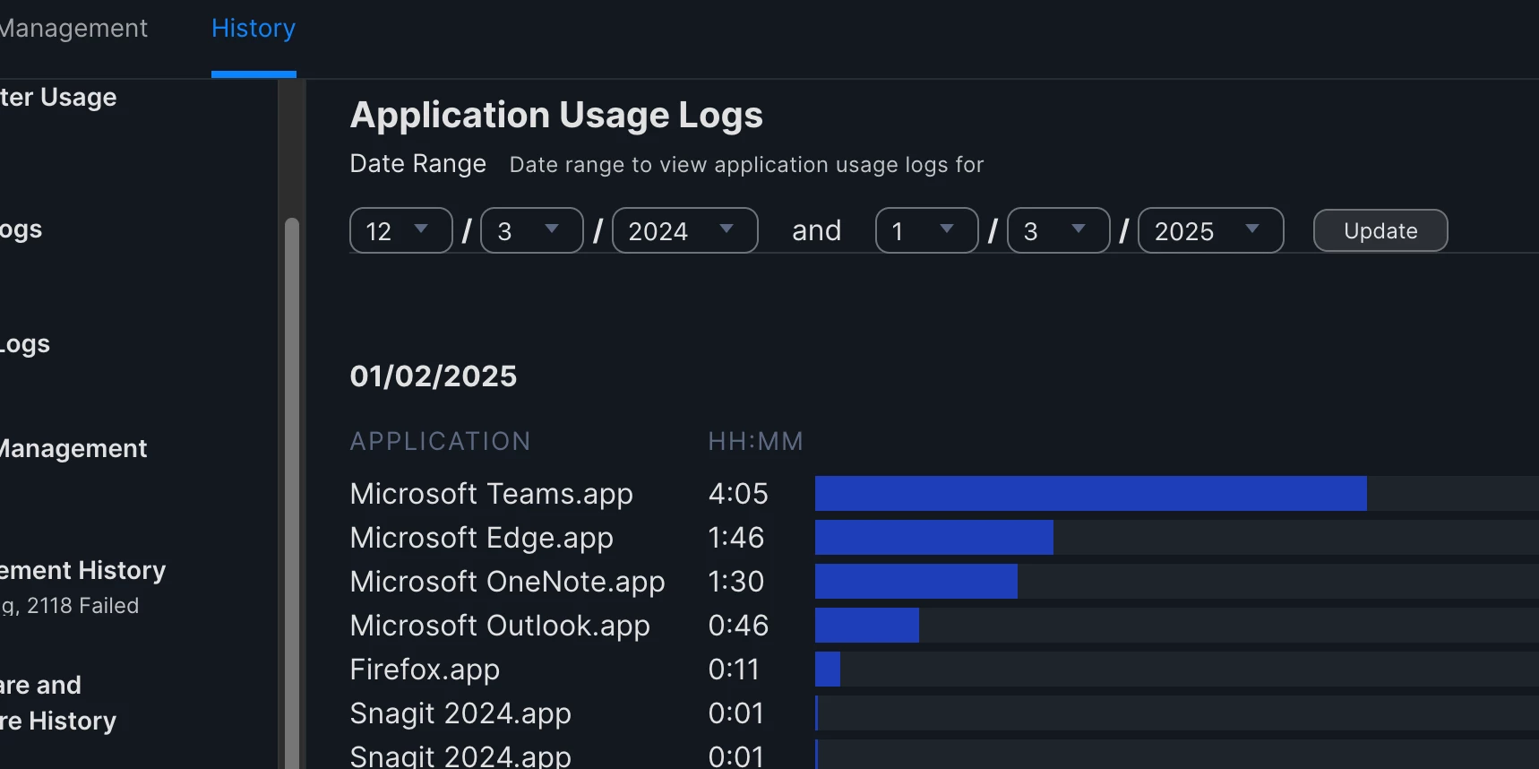Select the sidebar item ending in 'ter Usage'
Viewport: 1539px width, 769px height.
coord(58,97)
